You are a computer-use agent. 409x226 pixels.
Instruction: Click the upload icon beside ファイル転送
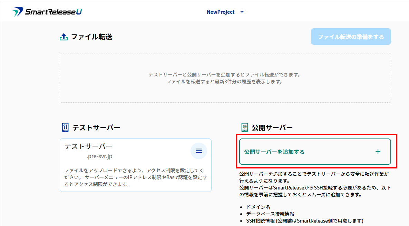click(64, 37)
